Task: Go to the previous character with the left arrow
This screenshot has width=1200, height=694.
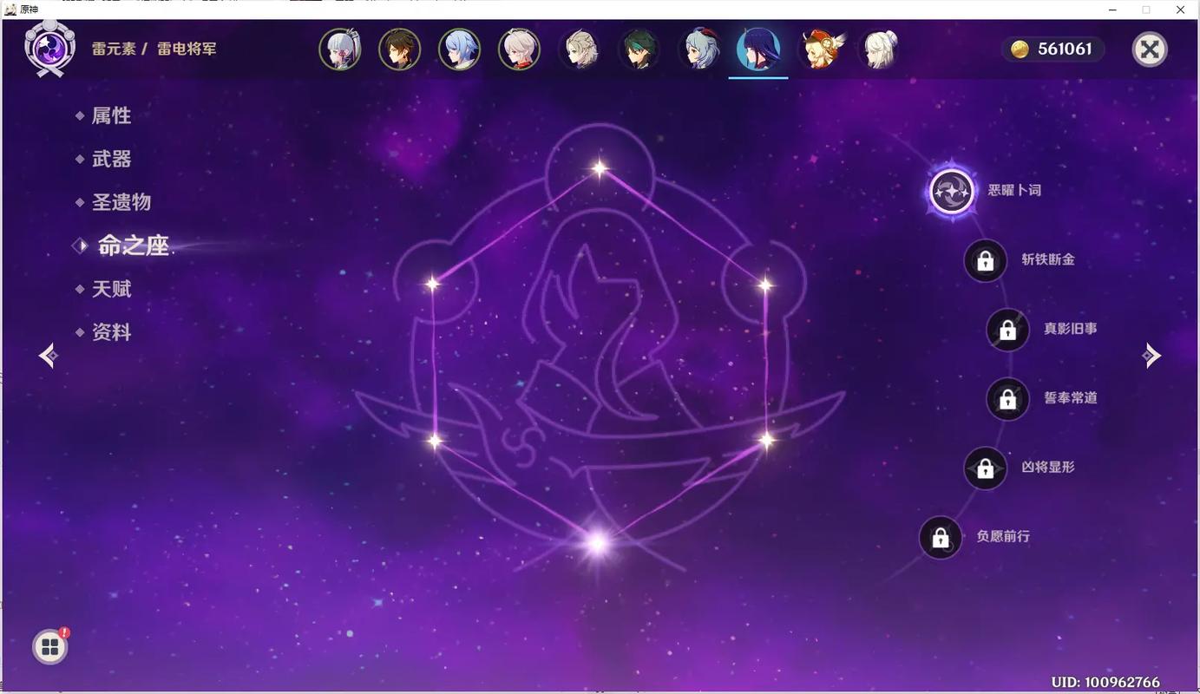Action: (x=49, y=355)
